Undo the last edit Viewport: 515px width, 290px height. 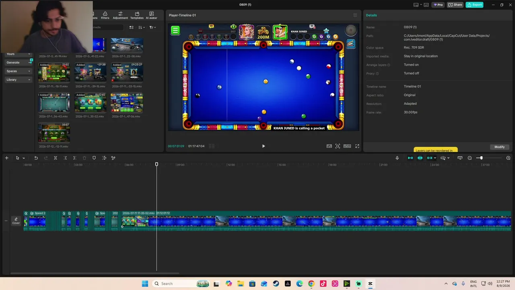36,158
